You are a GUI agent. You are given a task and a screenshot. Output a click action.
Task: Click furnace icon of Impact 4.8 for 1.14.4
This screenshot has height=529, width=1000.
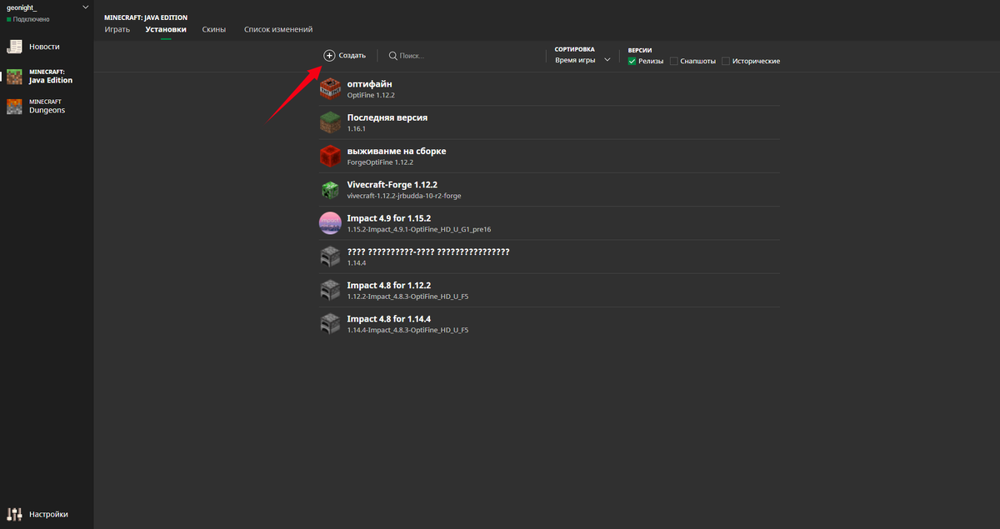coord(331,323)
